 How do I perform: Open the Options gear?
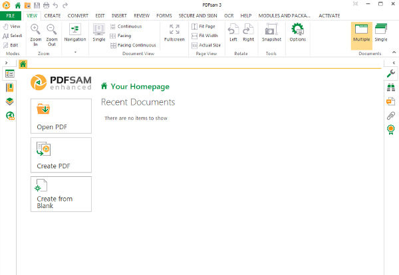click(x=298, y=32)
